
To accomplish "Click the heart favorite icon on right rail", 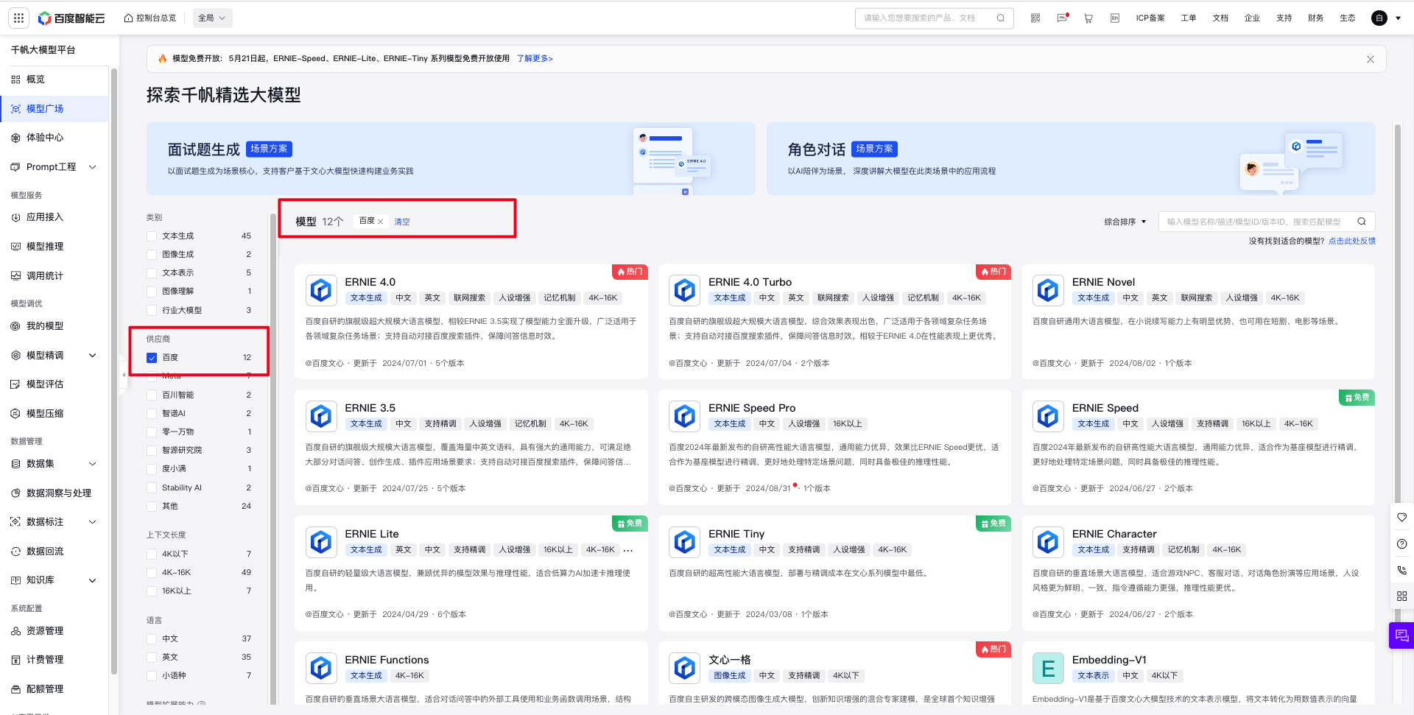I will (1401, 518).
